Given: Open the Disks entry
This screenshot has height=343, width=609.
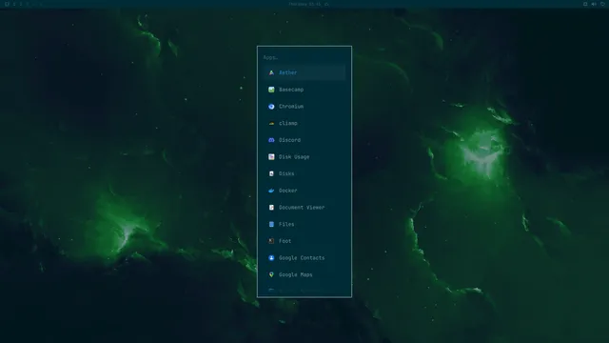Looking at the screenshot, I should pyautogui.click(x=304, y=173).
